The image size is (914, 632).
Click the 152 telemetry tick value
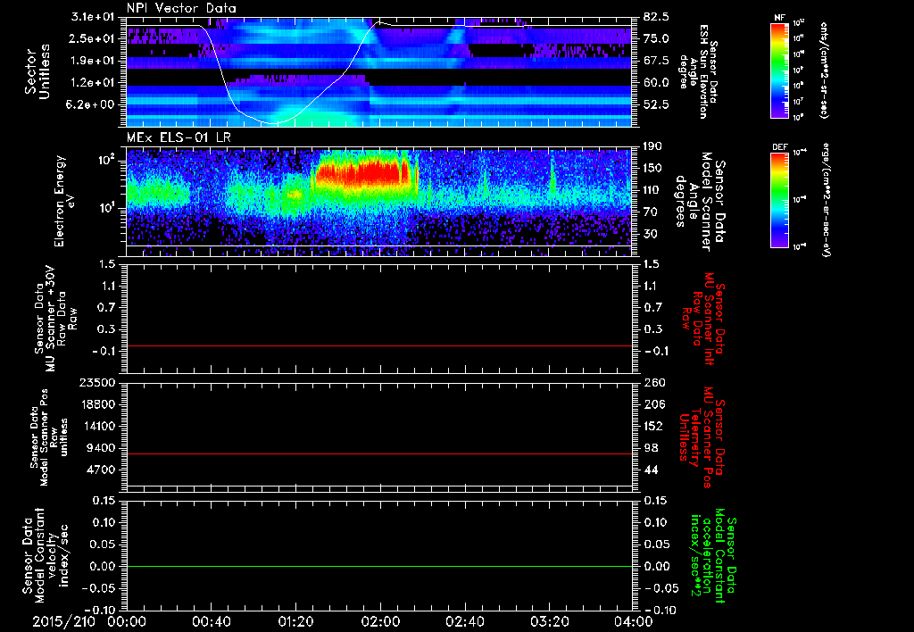653,426
